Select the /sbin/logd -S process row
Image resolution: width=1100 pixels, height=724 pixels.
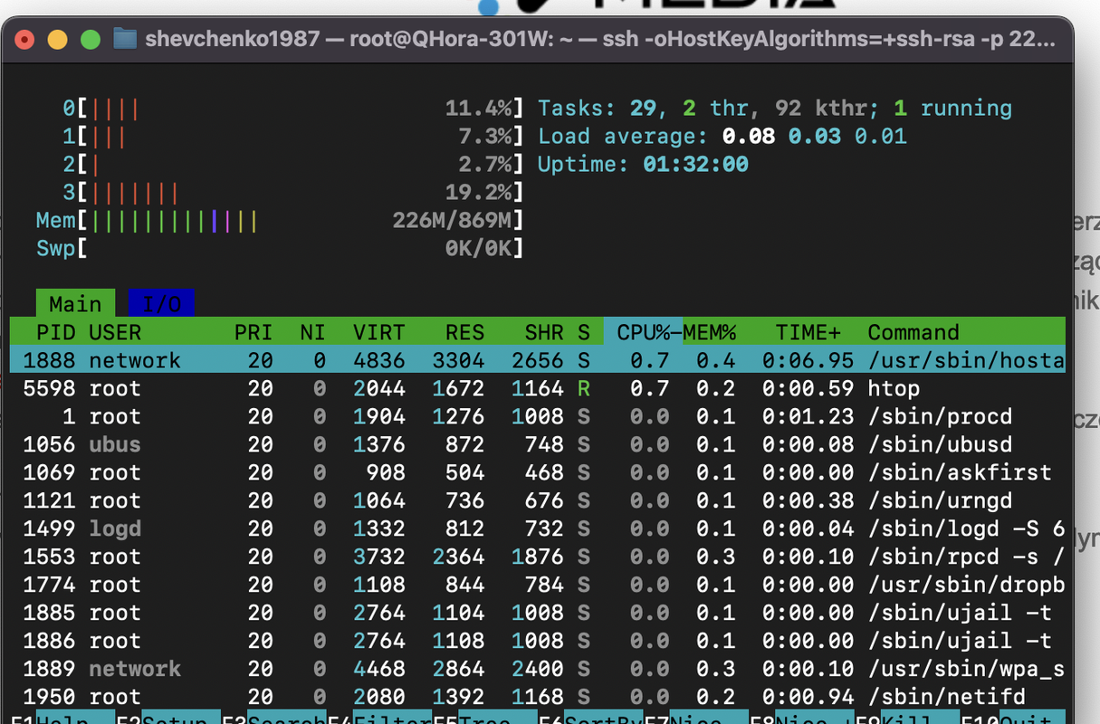click(x=538, y=529)
